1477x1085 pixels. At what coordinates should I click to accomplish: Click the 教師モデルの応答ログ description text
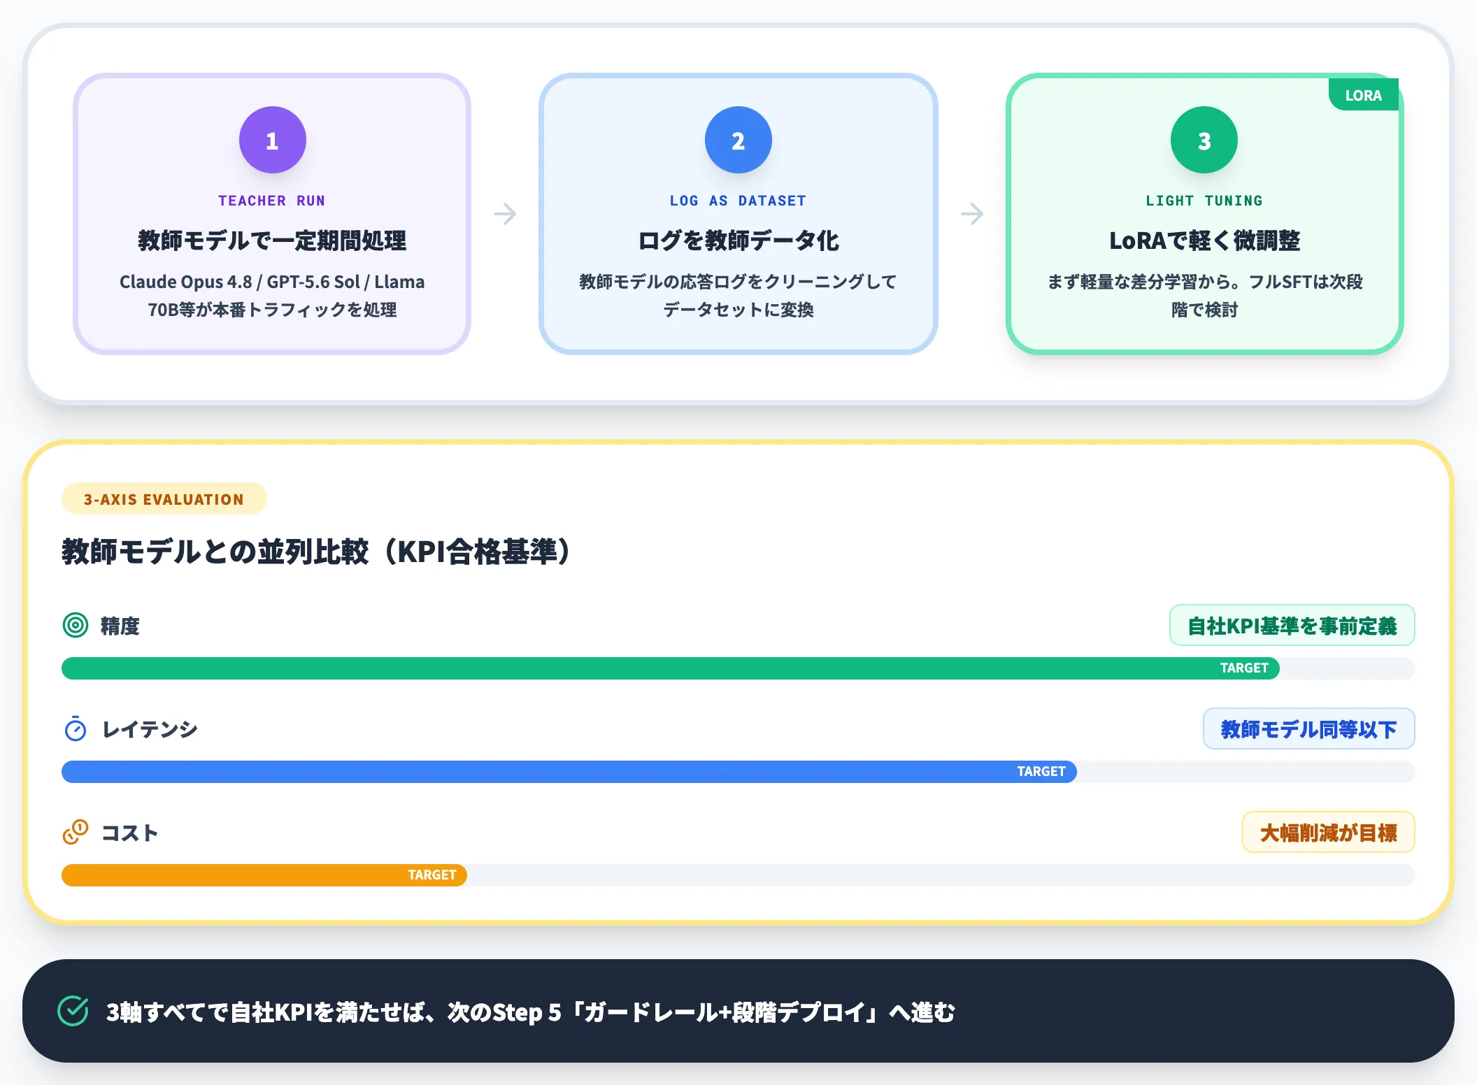738,295
